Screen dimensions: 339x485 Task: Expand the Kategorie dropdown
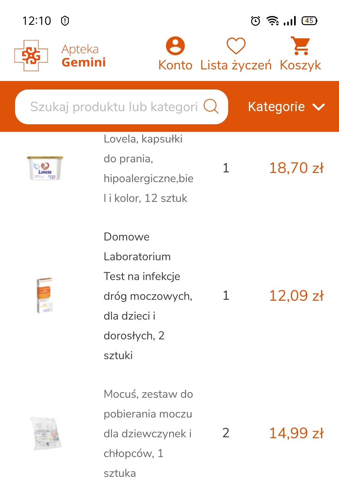coord(276,107)
